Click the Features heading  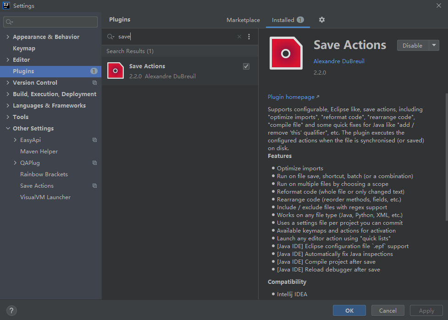click(x=280, y=156)
